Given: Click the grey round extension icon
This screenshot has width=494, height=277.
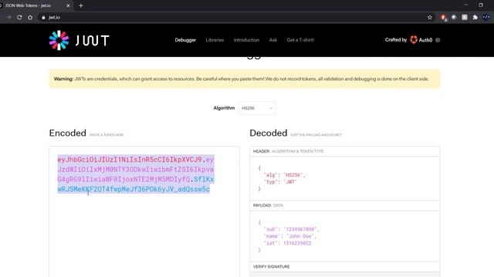Looking at the screenshot, I should [454, 17].
